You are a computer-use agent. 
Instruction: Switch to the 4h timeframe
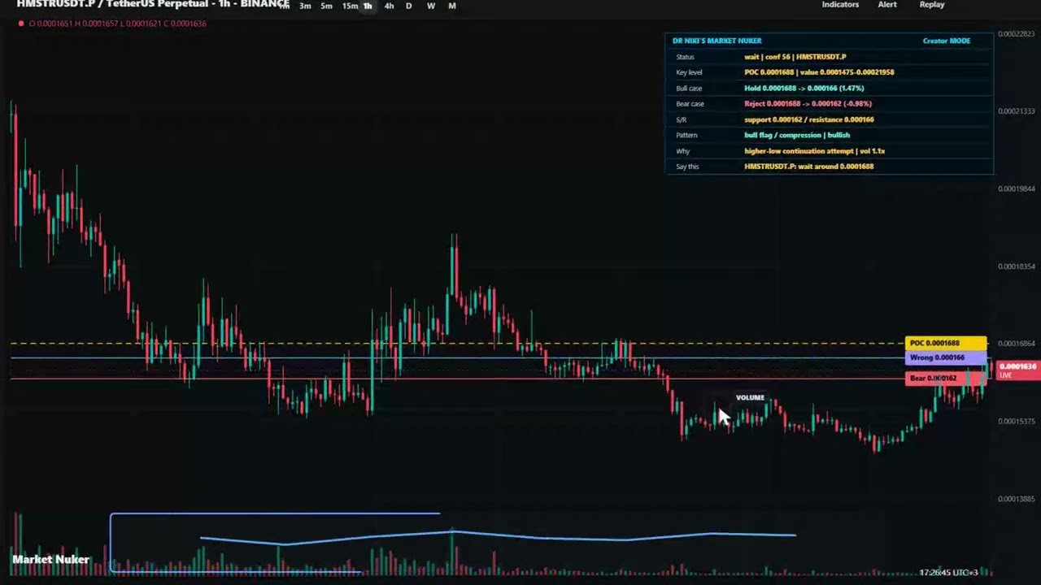(389, 6)
